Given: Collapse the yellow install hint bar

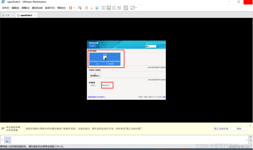Looking at the screenshot, I should [250, 125].
